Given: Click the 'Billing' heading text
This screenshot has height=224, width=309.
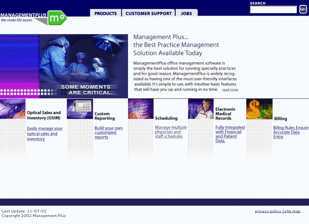Looking at the screenshot, I should (x=280, y=119).
